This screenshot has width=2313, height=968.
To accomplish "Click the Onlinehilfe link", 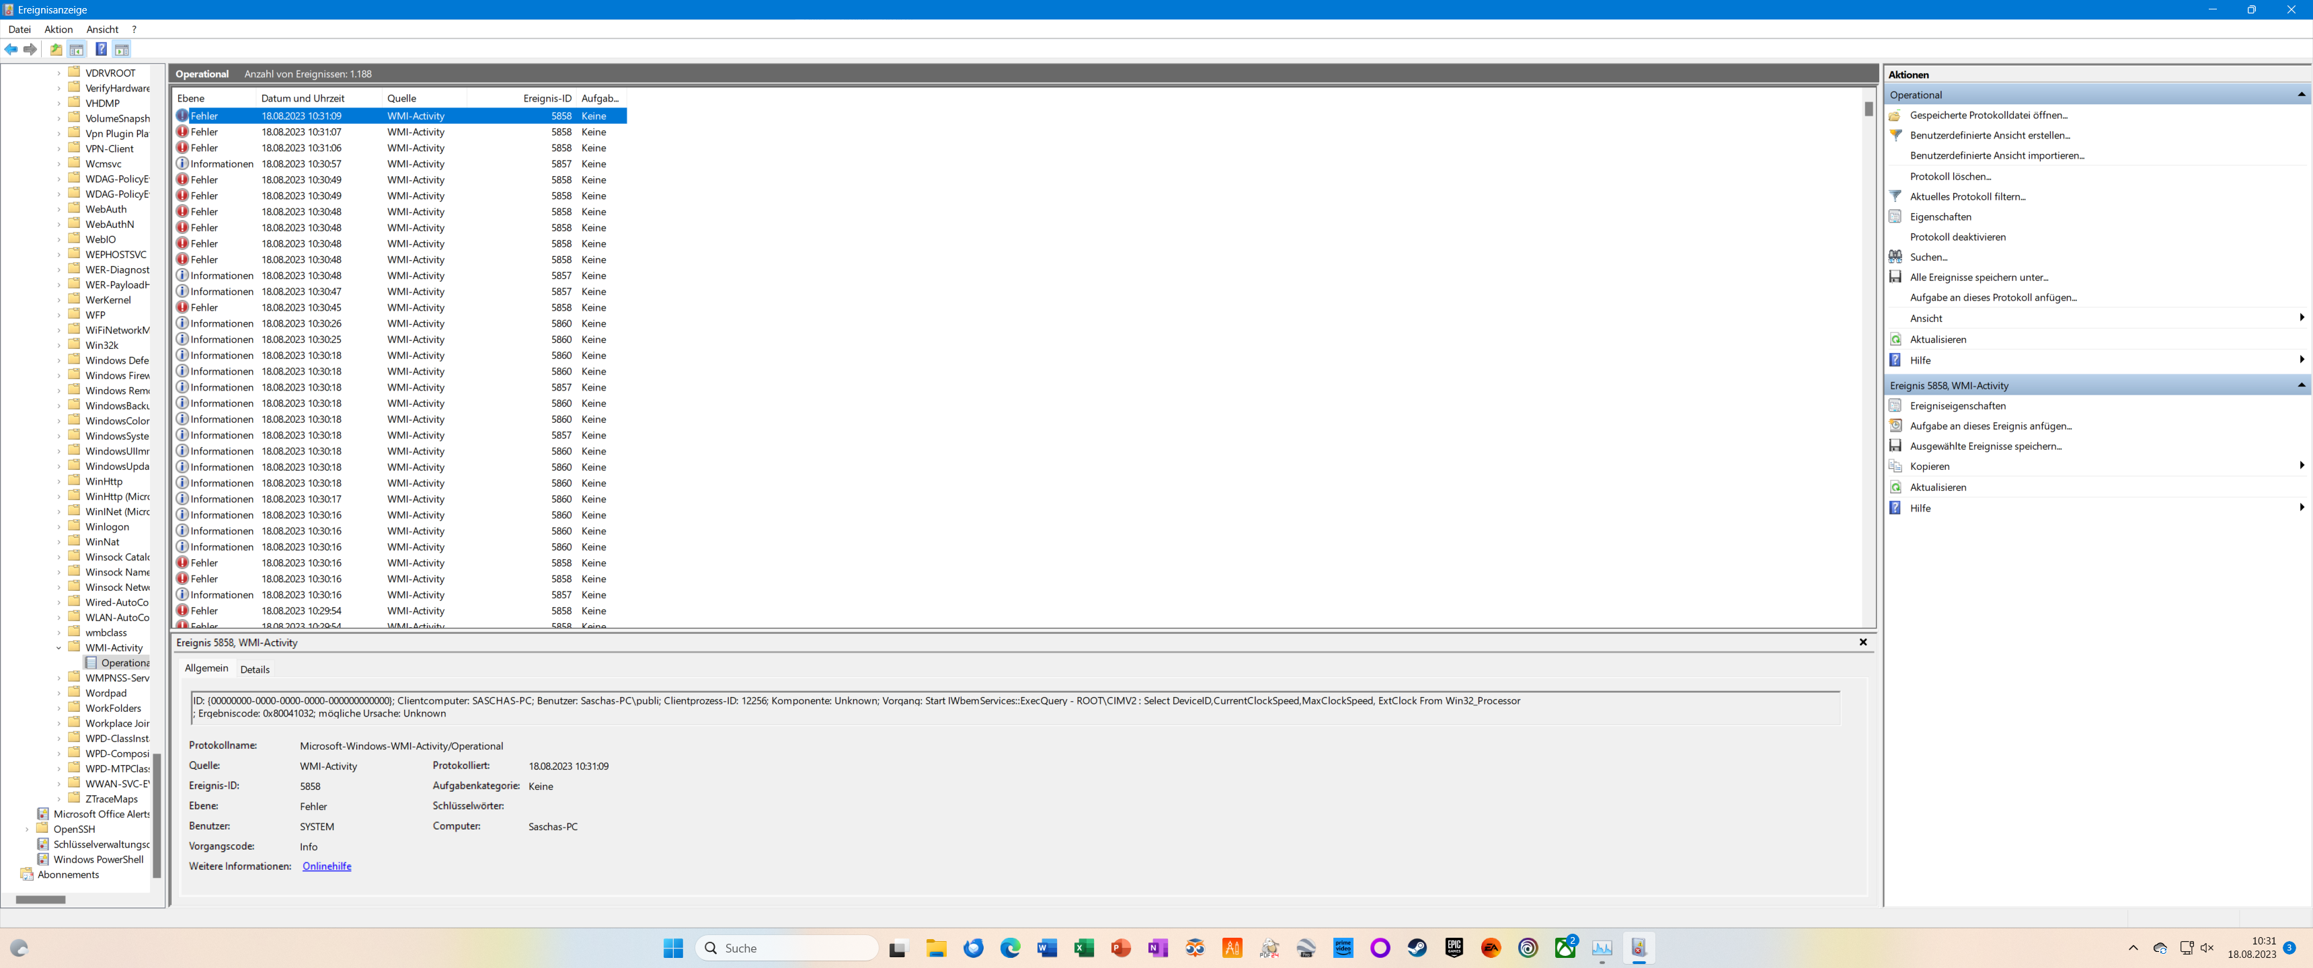I will 327,866.
